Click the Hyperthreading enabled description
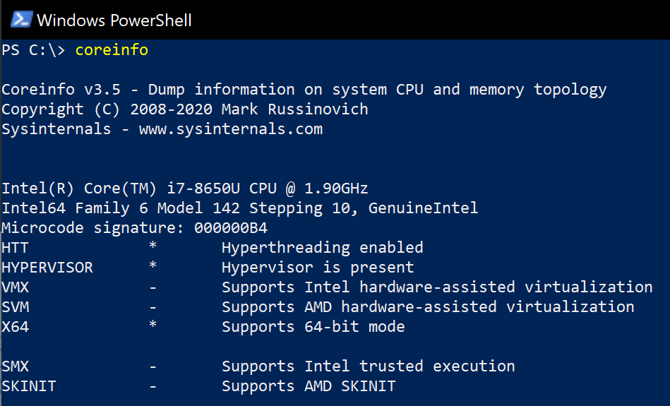Viewport: 670px width, 406px height. (322, 248)
